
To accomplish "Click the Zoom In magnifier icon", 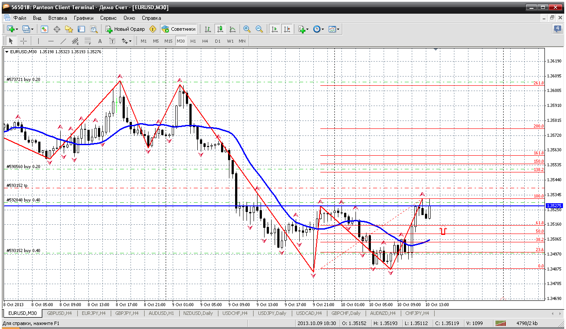I will tap(247, 29).
